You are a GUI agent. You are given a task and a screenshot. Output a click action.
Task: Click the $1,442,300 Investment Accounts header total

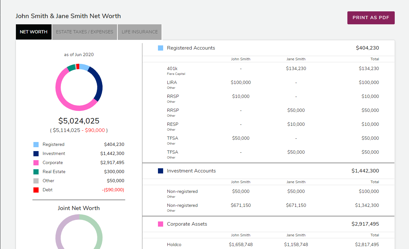click(x=365, y=171)
